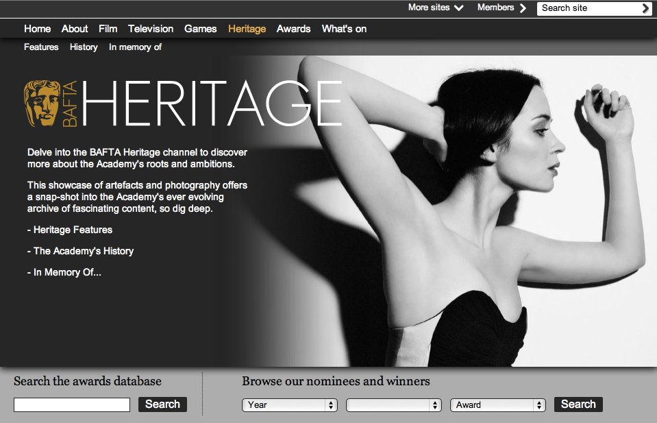Go to the Home menu item

[x=37, y=29]
